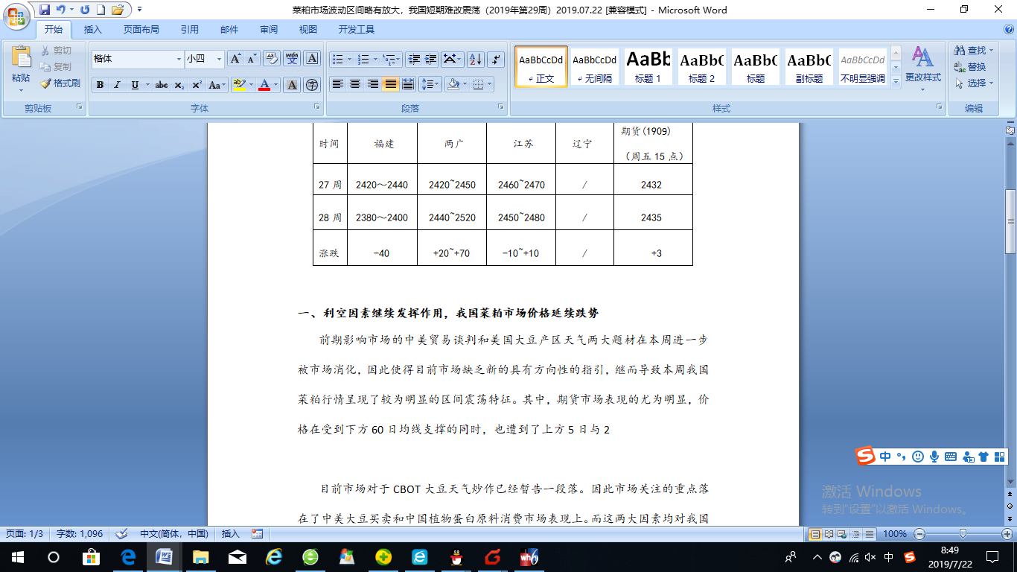Switch to the 插入 ribbon tab

(x=93, y=30)
